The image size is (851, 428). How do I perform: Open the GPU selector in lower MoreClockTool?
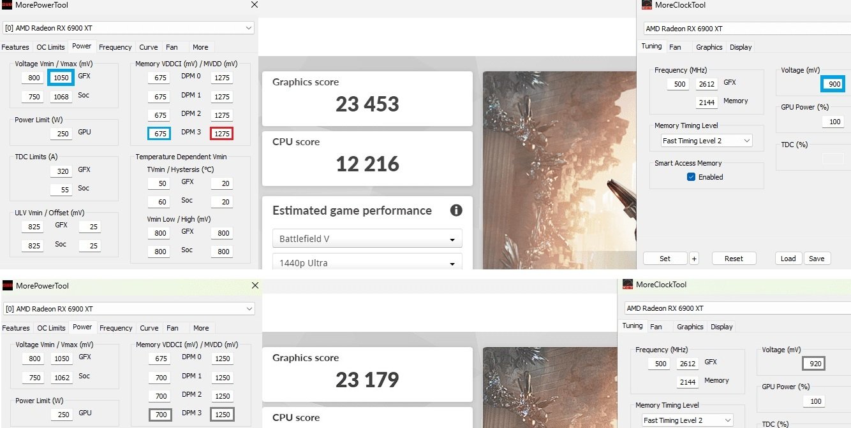click(x=737, y=308)
